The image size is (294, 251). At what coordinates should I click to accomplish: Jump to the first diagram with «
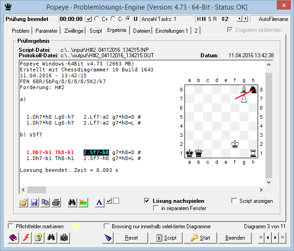pos(261,237)
